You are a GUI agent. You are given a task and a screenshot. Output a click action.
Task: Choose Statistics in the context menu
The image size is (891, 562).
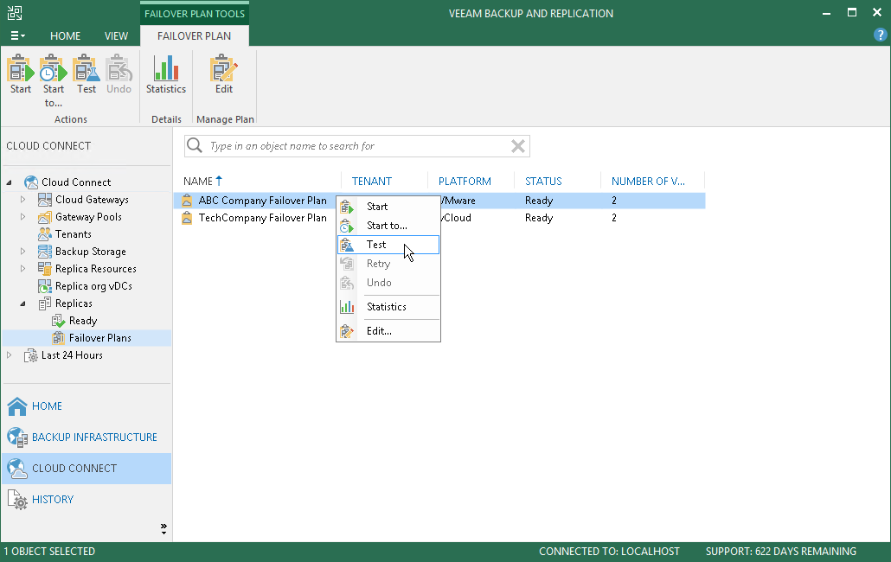388,307
